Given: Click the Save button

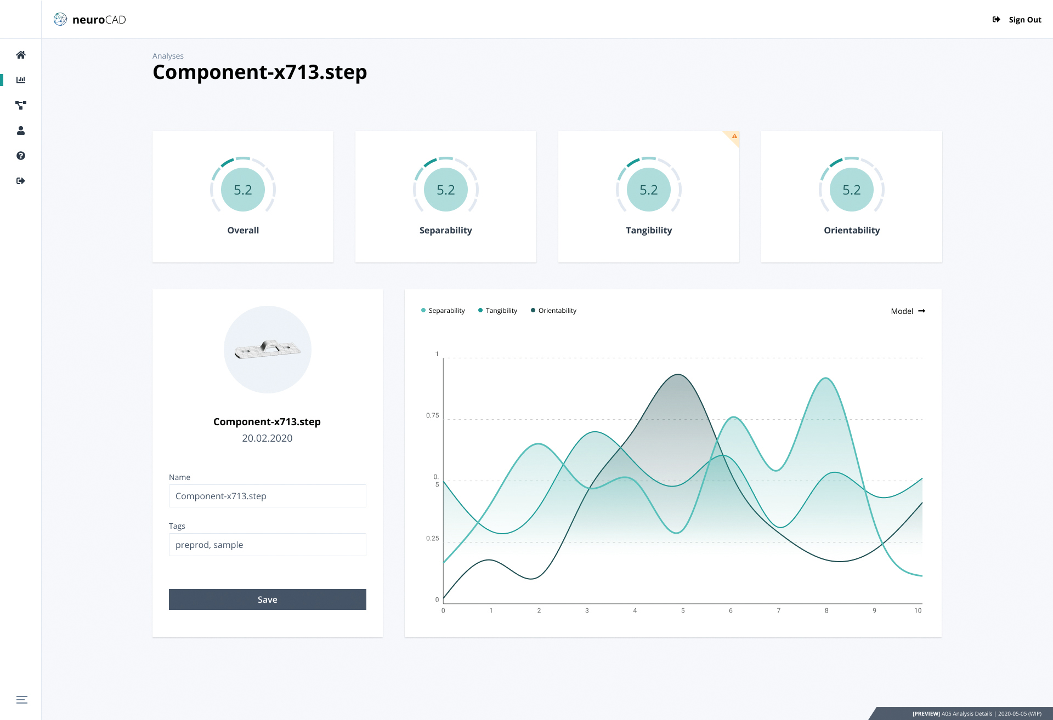Looking at the screenshot, I should 268,599.
